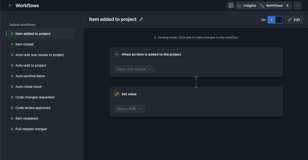Open the Workflows button with count 2
Viewport: 308px width, 160px height.
click(x=275, y=5)
